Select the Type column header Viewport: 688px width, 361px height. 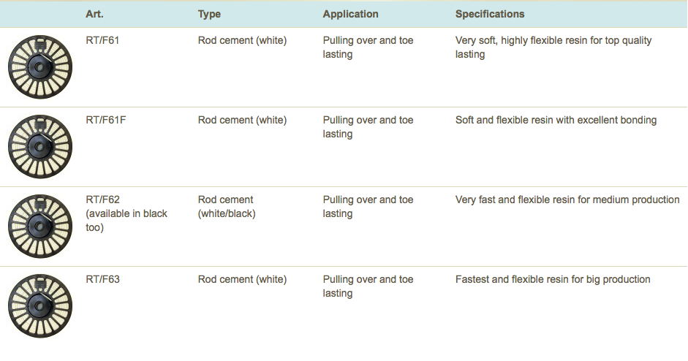pyautogui.click(x=209, y=14)
